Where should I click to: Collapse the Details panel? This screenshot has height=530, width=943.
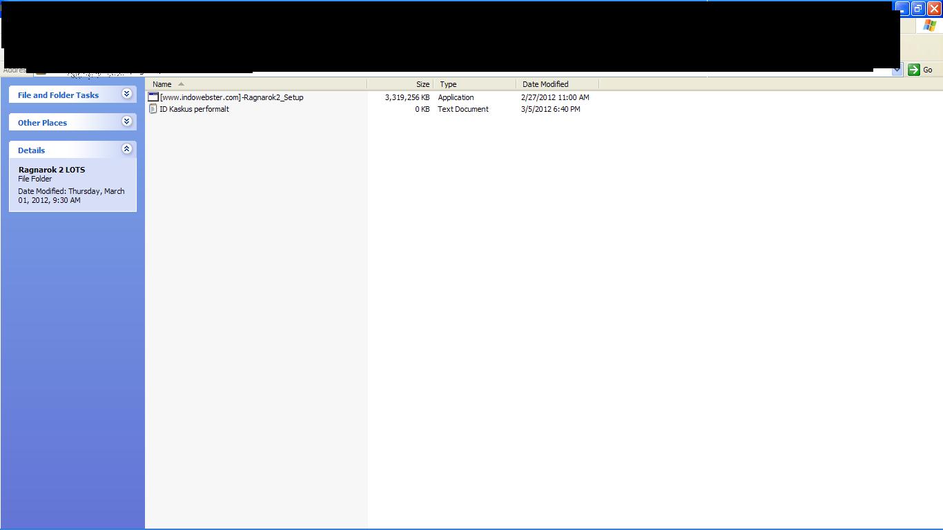tap(126, 149)
